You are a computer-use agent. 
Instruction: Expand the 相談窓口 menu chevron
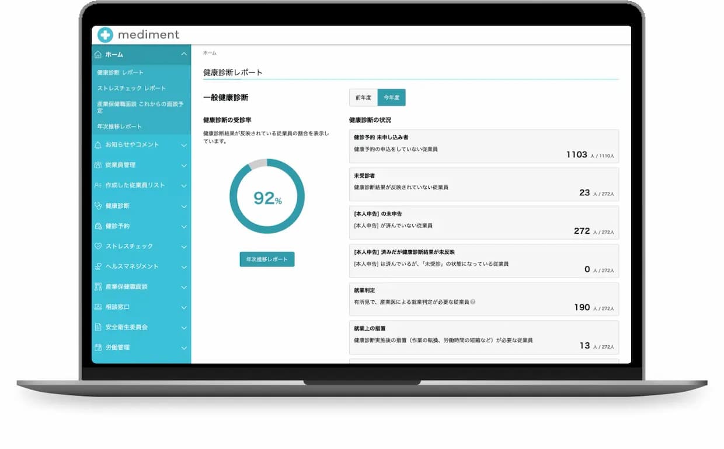184,307
